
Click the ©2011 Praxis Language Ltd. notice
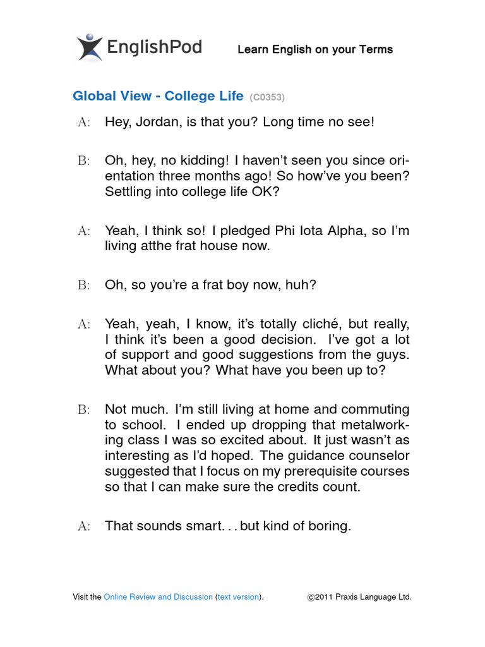(359, 596)
